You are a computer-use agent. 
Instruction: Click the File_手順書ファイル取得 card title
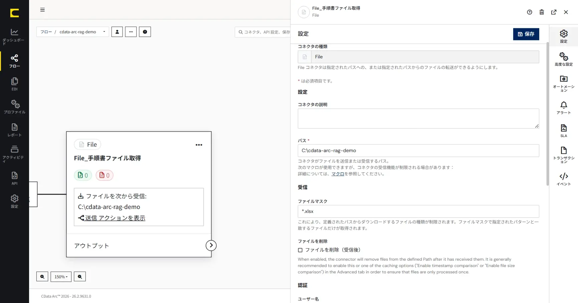(x=108, y=158)
